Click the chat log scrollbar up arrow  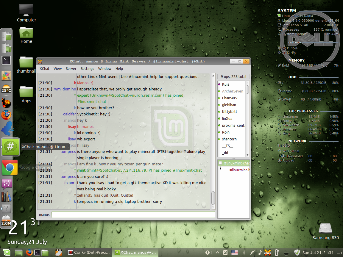pyautogui.click(x=213, y=76)
